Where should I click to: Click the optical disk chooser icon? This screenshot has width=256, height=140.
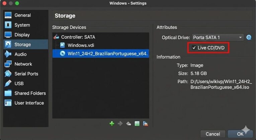pos(249,38)
